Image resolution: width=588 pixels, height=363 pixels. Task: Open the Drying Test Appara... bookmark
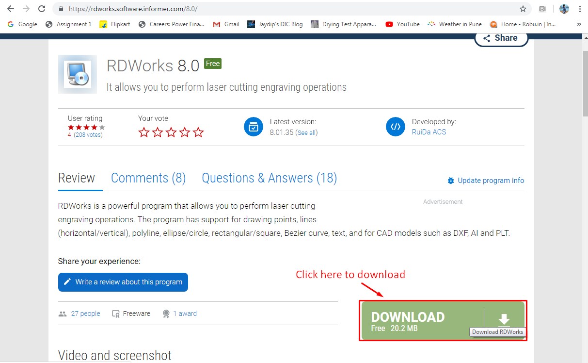coord(344,24)
